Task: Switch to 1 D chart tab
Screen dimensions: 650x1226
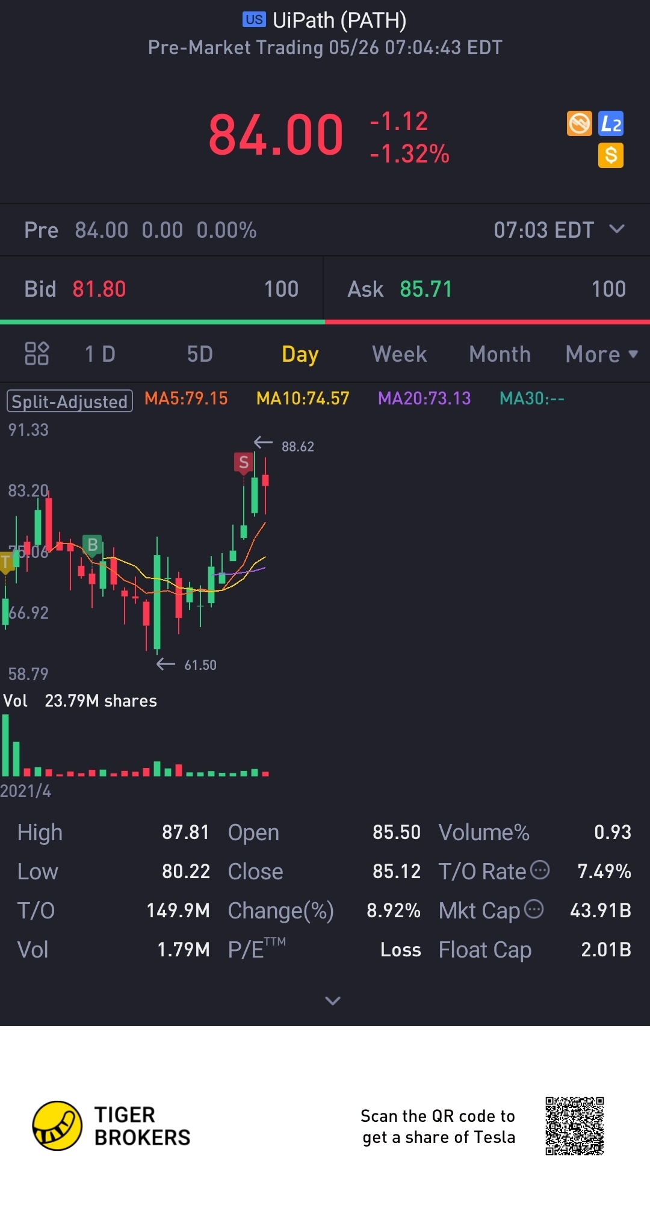Action: [x=100, y=354]
